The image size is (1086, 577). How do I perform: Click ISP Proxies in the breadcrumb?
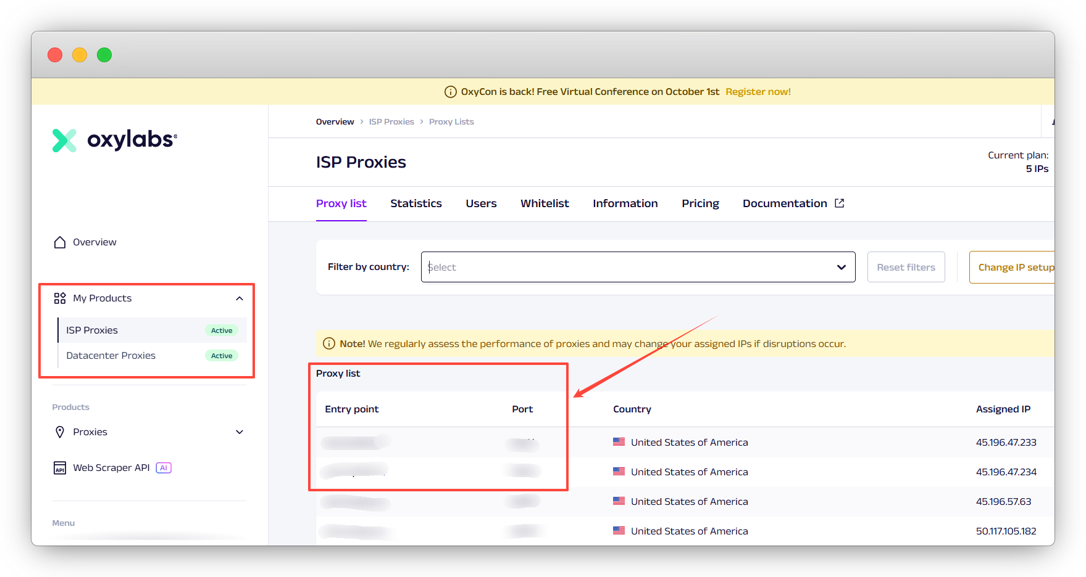pyautogui.click(x=391, y=121)
